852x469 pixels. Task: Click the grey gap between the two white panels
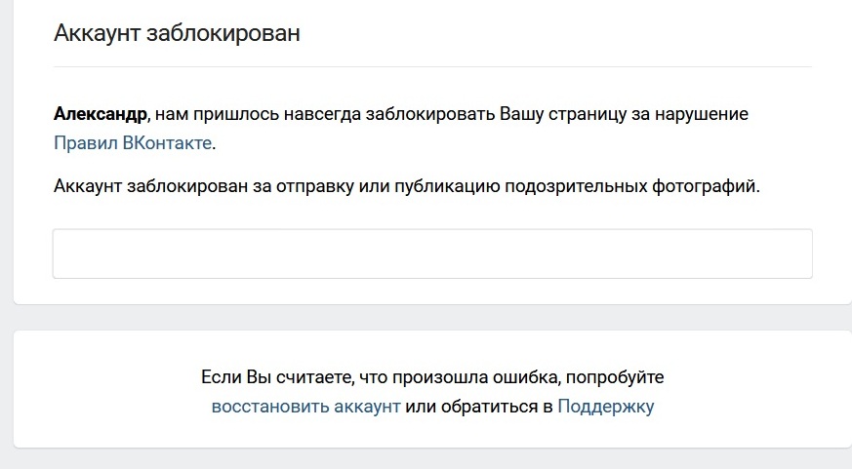click(432, 318)
